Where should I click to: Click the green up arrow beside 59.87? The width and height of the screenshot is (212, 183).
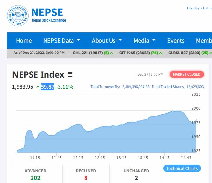pos(38,87)
